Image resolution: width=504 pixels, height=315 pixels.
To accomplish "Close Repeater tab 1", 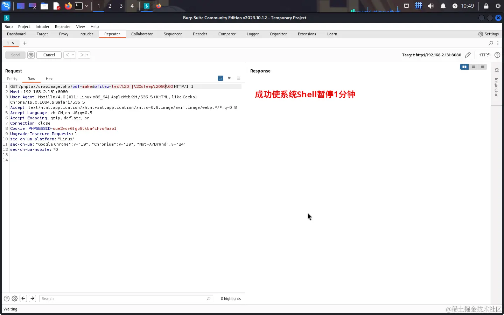I will (13, 43).
